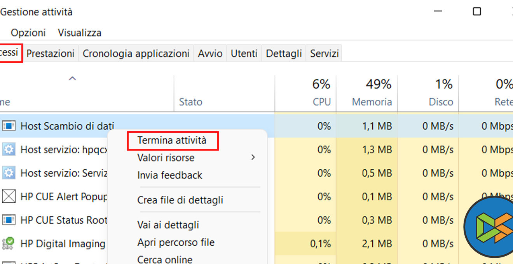Select Termina attività in the context menu
The height and width of the screenshot is (264, 513).
[172, 141]
